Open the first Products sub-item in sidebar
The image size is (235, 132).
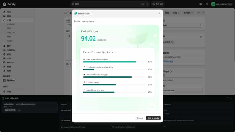(11, 24)
